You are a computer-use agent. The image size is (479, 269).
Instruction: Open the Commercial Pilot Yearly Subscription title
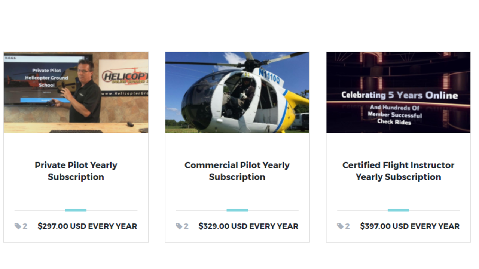pos(237,171)
